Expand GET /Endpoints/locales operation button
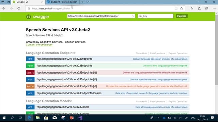This screenshot has height=122, width=218. [x=30, y=93]
